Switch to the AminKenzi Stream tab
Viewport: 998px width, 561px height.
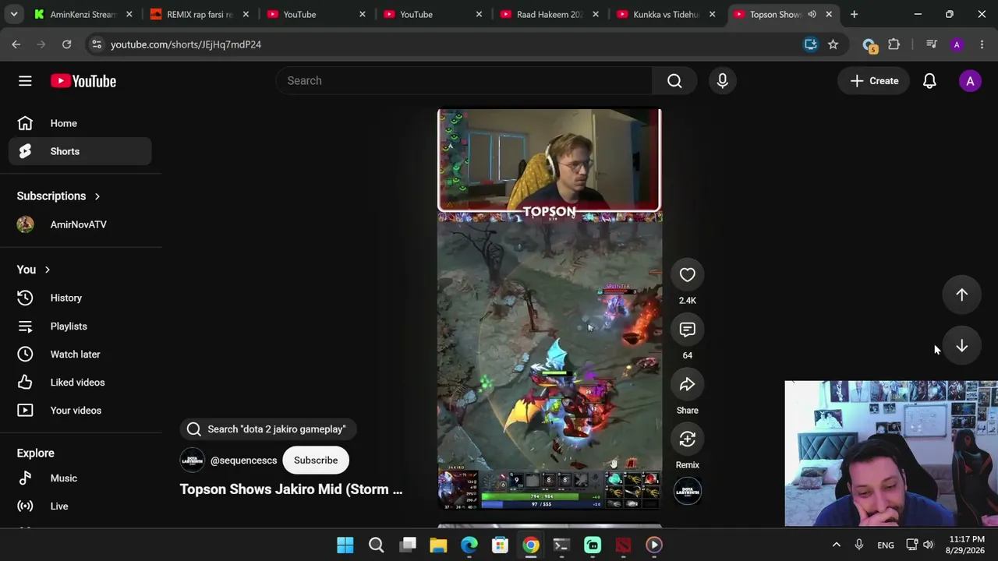pyautogui.click(x=84, y=14)
